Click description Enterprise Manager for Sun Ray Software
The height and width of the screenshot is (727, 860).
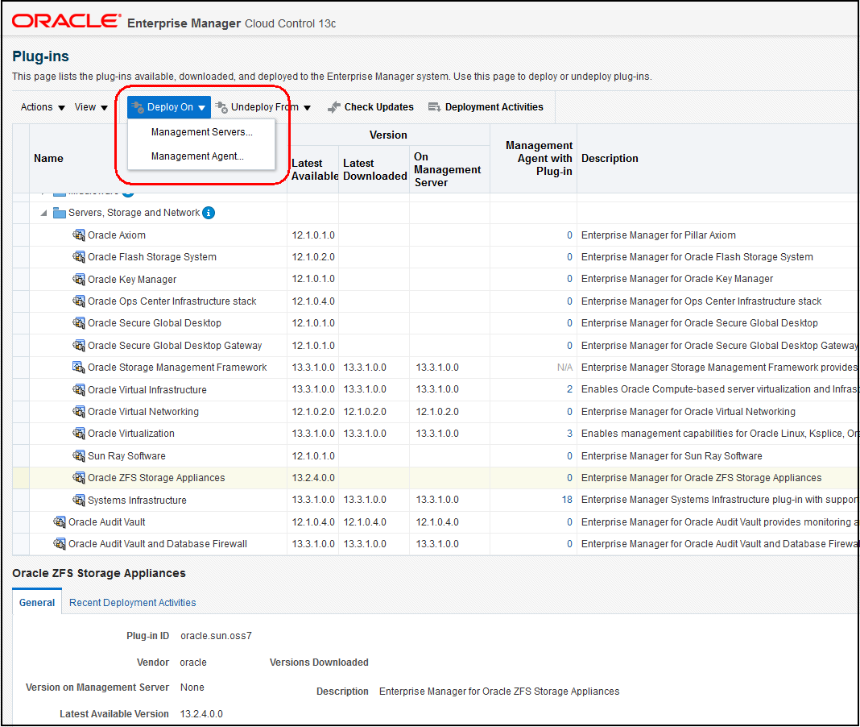(672, 455)
